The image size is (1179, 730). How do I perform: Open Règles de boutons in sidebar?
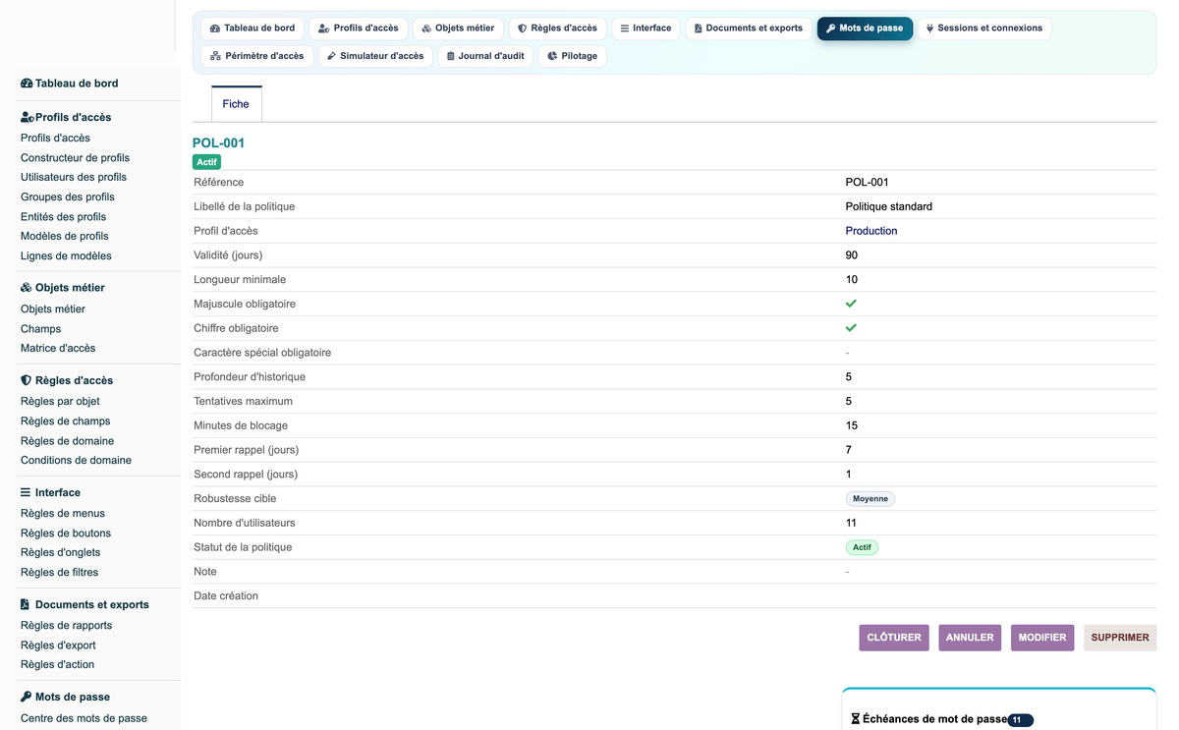[x=66, y=533]
